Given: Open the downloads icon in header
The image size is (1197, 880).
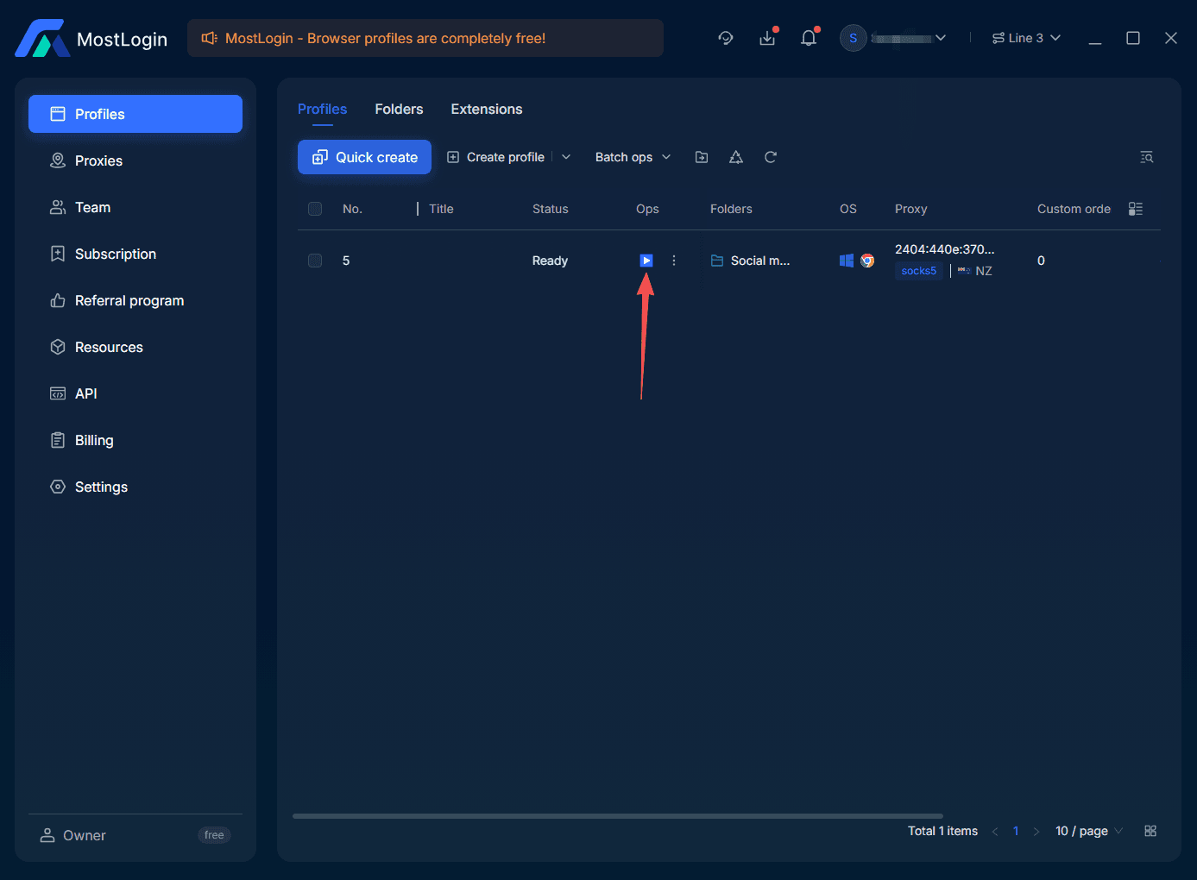Looking at the screenshot, I should 767,38.
